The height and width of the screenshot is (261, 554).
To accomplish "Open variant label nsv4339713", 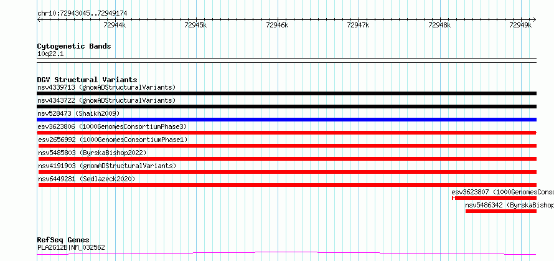I will point(106,87).
